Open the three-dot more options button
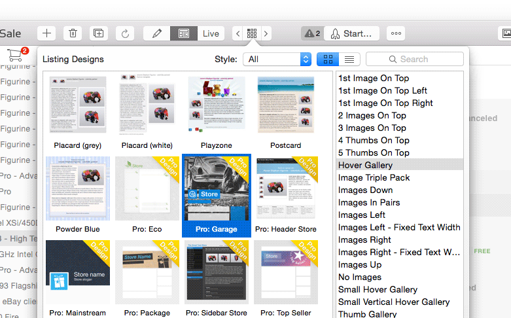Image resolution: width=511 pixels, height=318 pixels. point(395,33)
